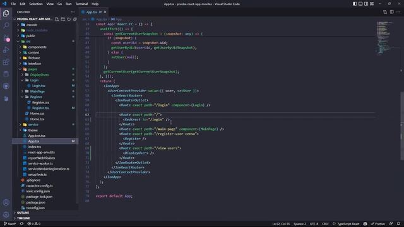Synchronize changes from the status bar

[x=21, y=224]
